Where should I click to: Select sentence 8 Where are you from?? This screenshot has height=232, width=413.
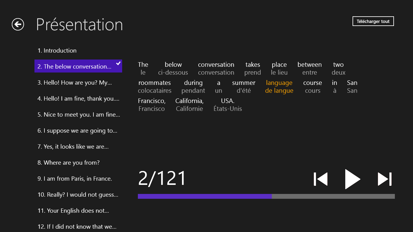coord(69,163)
